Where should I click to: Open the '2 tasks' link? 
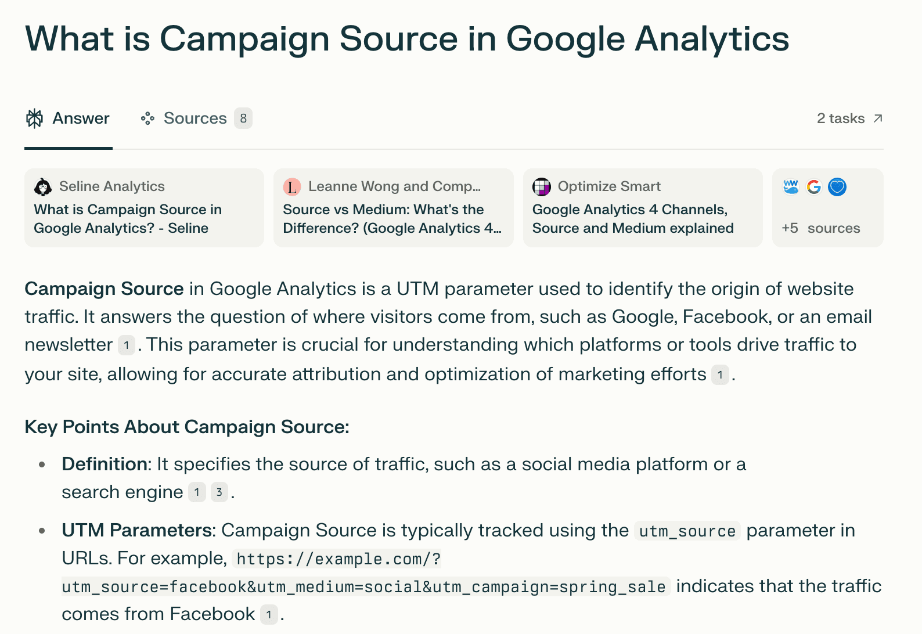pos(841,118)
